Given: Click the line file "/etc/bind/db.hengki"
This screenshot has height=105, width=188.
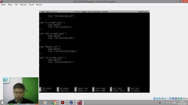Looking at the screenshot, I should click(x=63, y=51).
